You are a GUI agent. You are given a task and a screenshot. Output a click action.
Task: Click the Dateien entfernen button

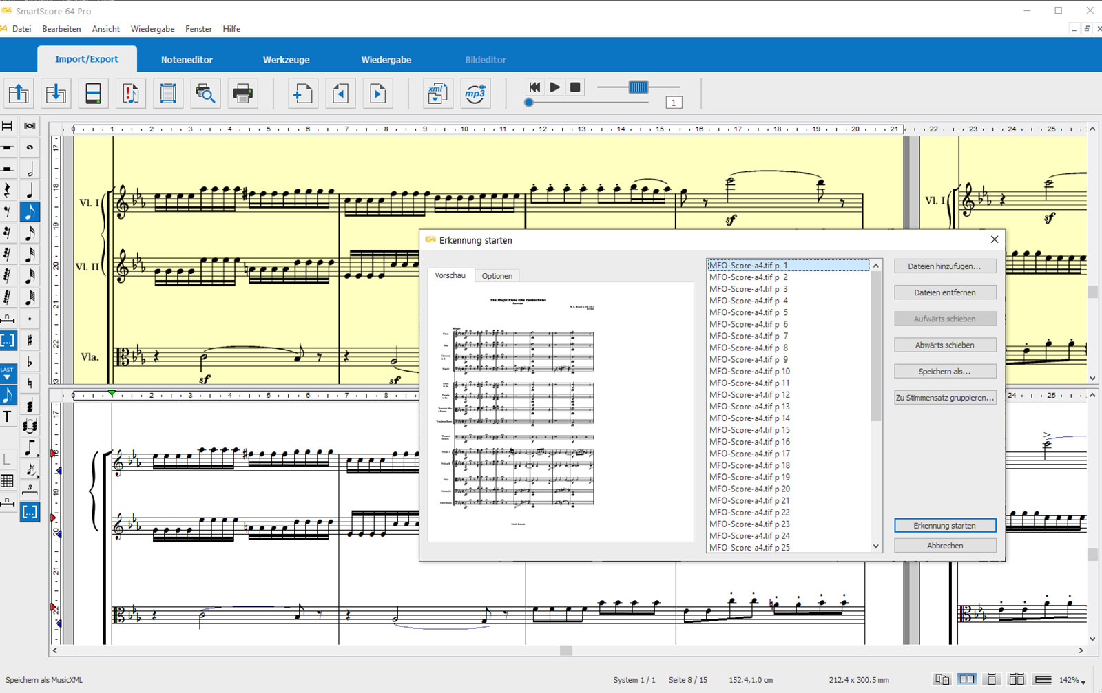coord(945,292)
